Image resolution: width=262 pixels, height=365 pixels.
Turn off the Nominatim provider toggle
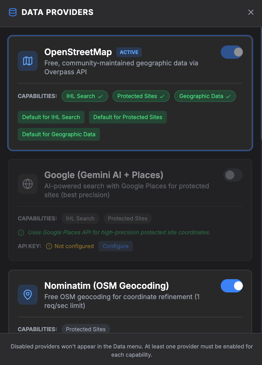pos(232,286)
